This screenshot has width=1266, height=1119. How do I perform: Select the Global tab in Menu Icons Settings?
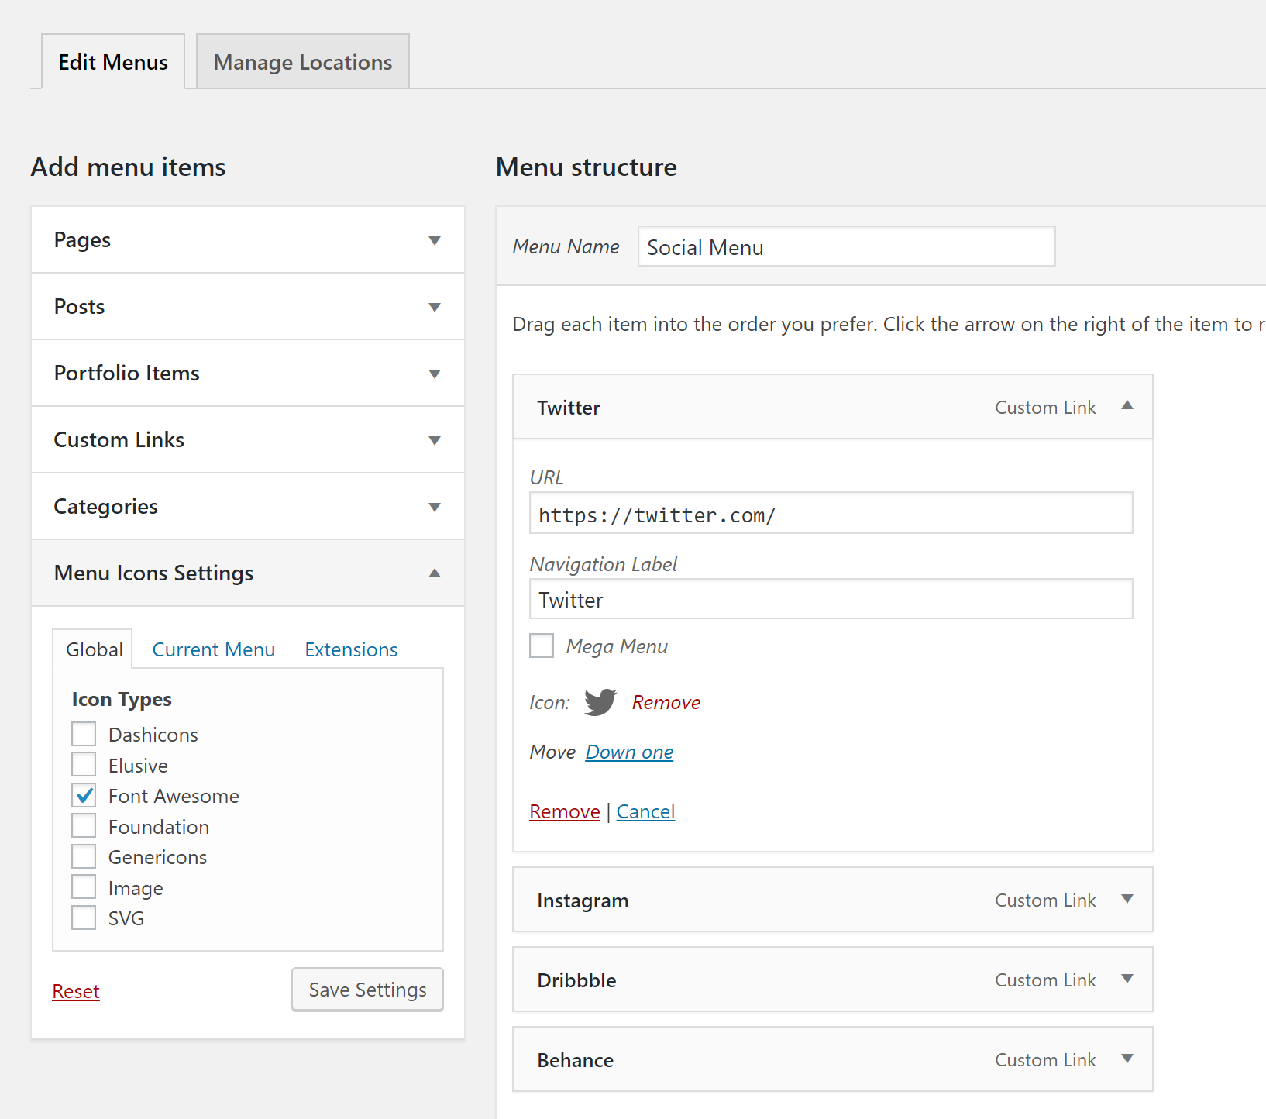(94, 649)
